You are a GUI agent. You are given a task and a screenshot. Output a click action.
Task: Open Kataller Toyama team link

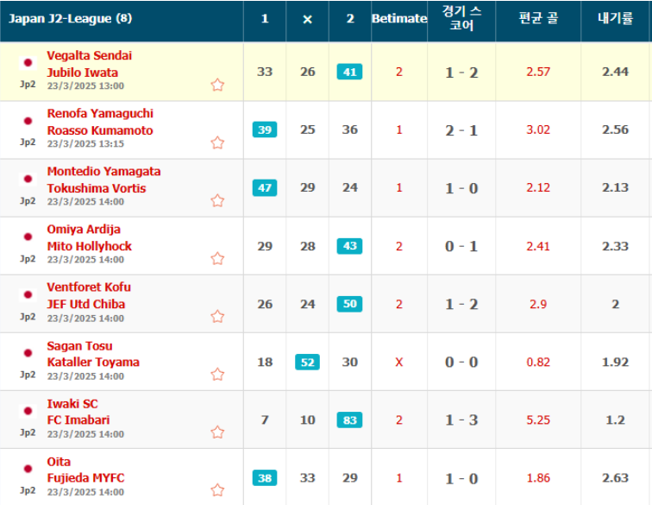(93, 362)
